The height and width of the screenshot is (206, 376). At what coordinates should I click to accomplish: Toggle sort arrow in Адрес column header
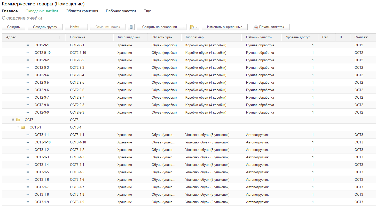point(59,37)
